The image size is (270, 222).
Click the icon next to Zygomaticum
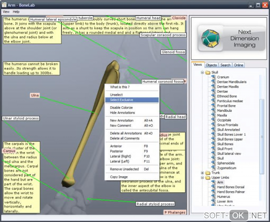click(214, 168)
